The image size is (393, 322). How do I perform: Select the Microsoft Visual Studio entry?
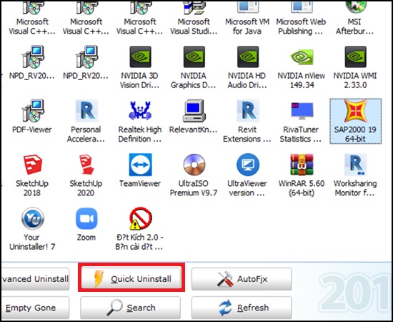(194, 19)
